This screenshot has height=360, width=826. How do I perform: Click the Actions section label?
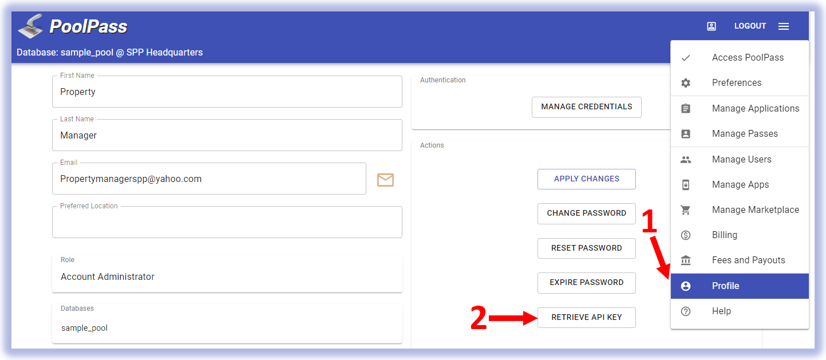(432, 145)
